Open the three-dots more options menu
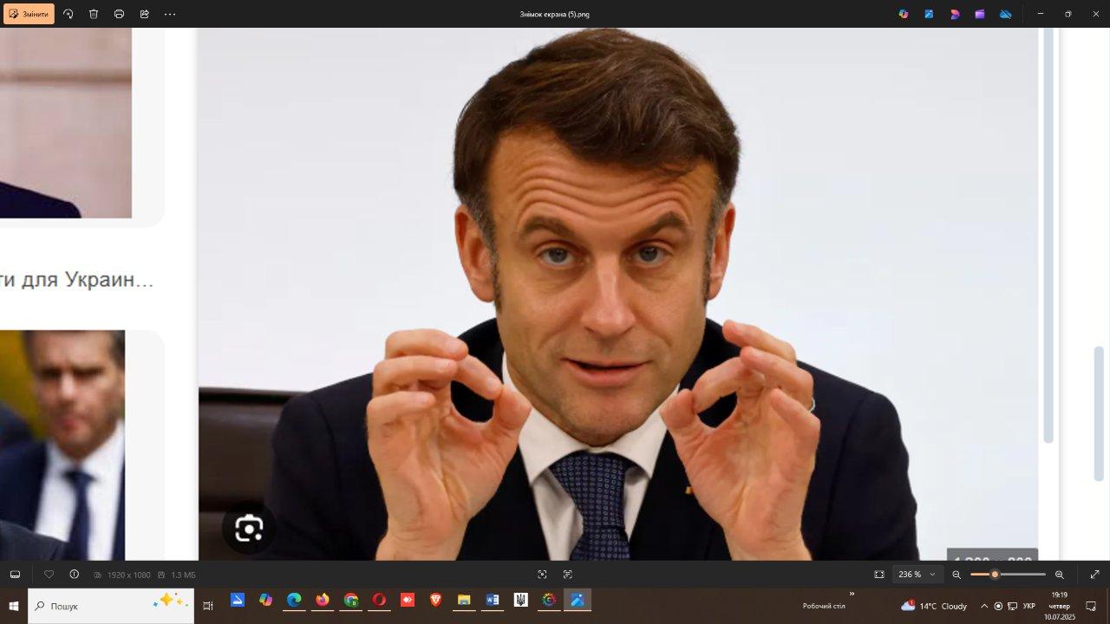Image resolution: width=1110 pixels, height=624 pixels. click(170, 14)
